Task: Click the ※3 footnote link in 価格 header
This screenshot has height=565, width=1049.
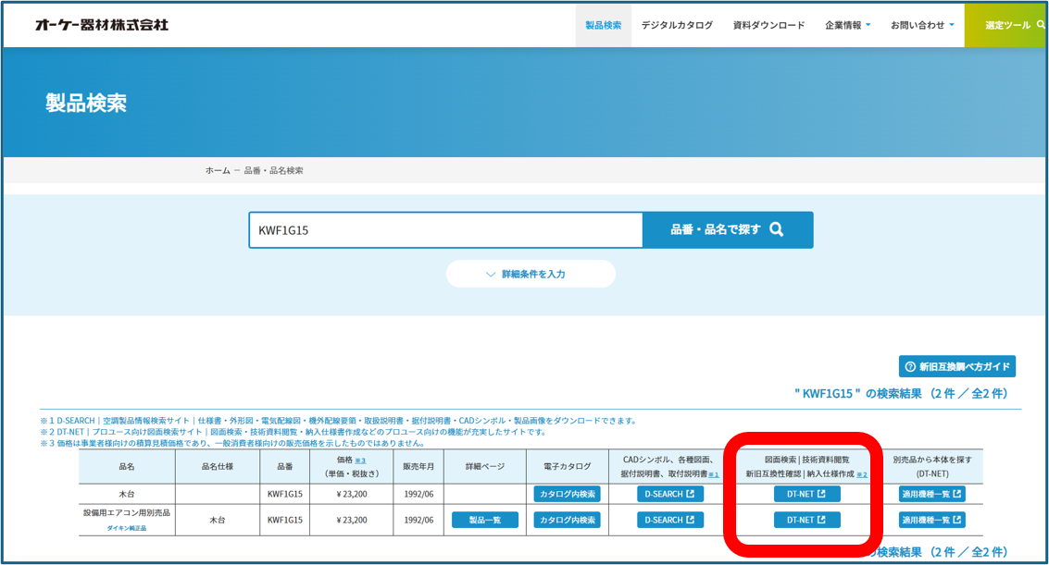Action: [360, 461]
